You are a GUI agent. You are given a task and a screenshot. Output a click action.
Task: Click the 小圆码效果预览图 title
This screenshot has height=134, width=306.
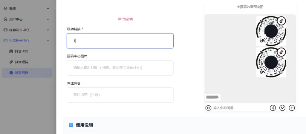[x=250, y=7]
